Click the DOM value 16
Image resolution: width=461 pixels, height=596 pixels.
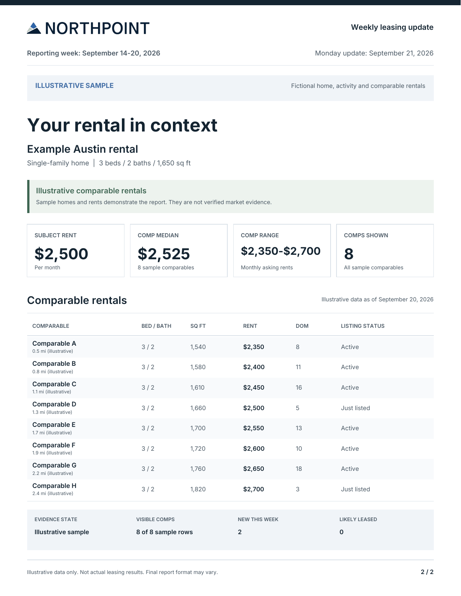[x=299, y=387]
